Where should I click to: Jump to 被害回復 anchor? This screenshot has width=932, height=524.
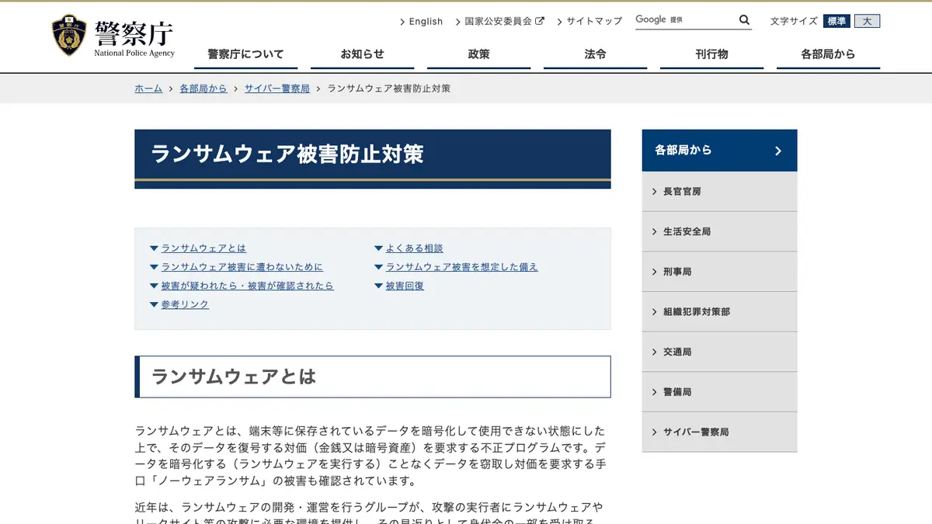pos(405,286)
